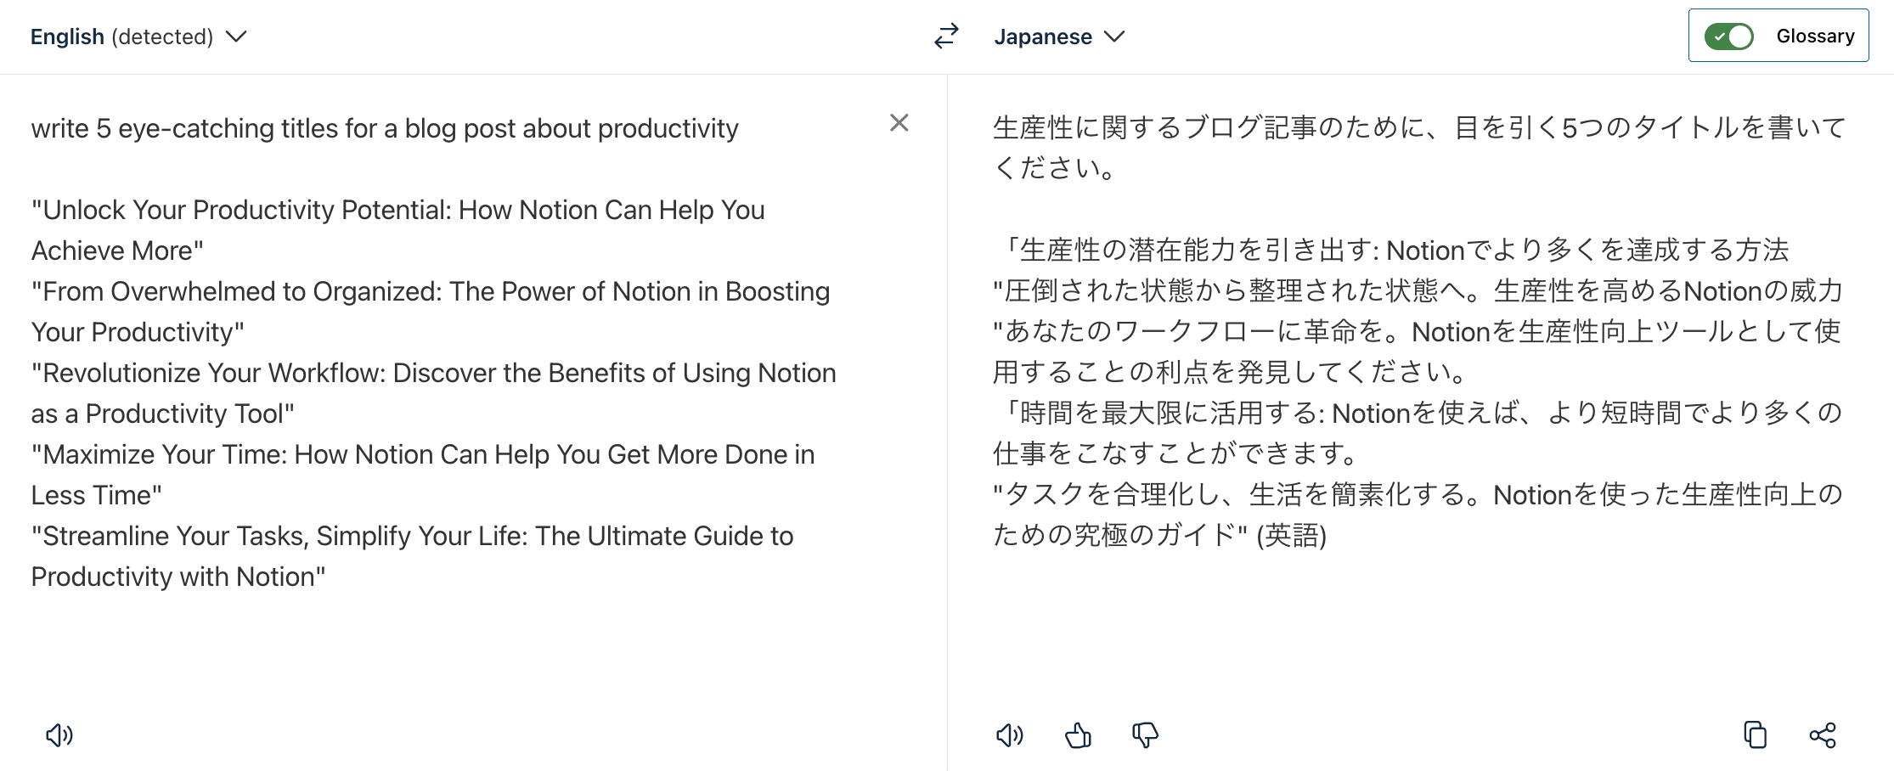The image size is (1894, 771).
Task: Swap the source and target languages
Action: 946,36
